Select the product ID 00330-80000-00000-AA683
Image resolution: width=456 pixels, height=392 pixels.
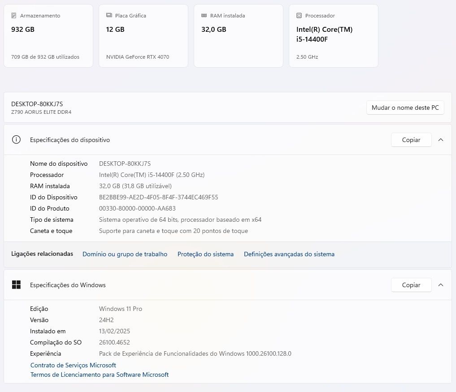click(x=137, y=208)
